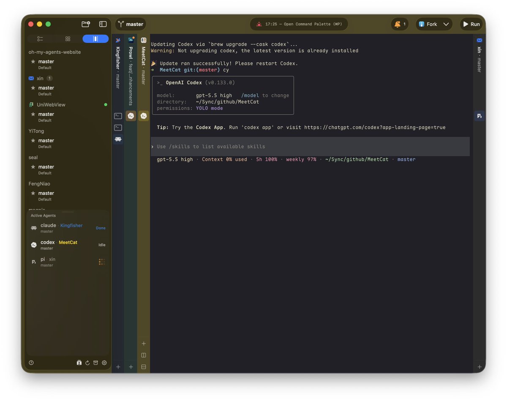The width and height of the screenshot is (507, 401).
Task: Select the seal repository header
Action: [33, 157]
